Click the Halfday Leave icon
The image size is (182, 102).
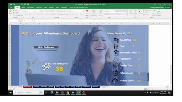pyautogui.click(x=115, y=80)
